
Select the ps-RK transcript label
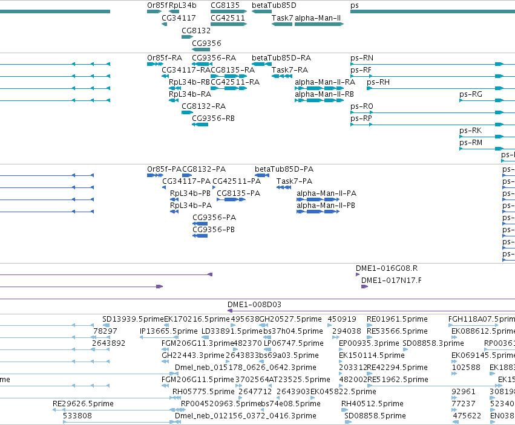click(x=471, y=131)
